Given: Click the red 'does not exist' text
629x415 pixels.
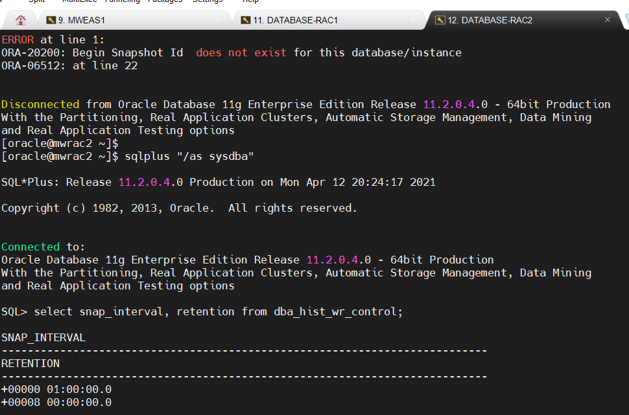Looking at the screenshot, I should 241,52.
